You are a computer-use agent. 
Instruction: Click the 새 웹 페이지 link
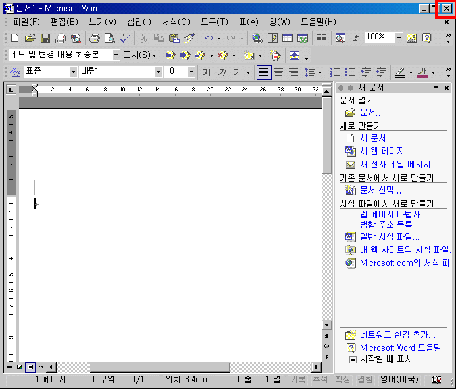pos(382,151)
